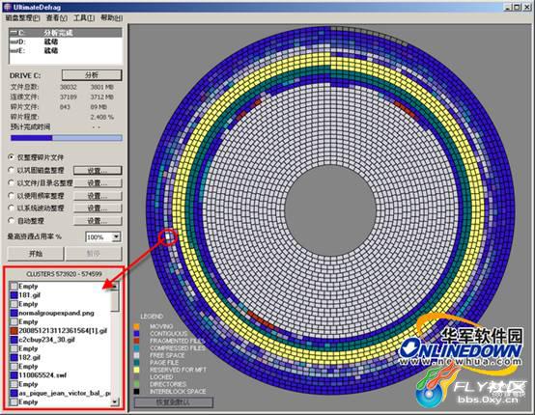
Task: Click the FRAGMENTED FILES red legend swatch
Action: (136, 341)
